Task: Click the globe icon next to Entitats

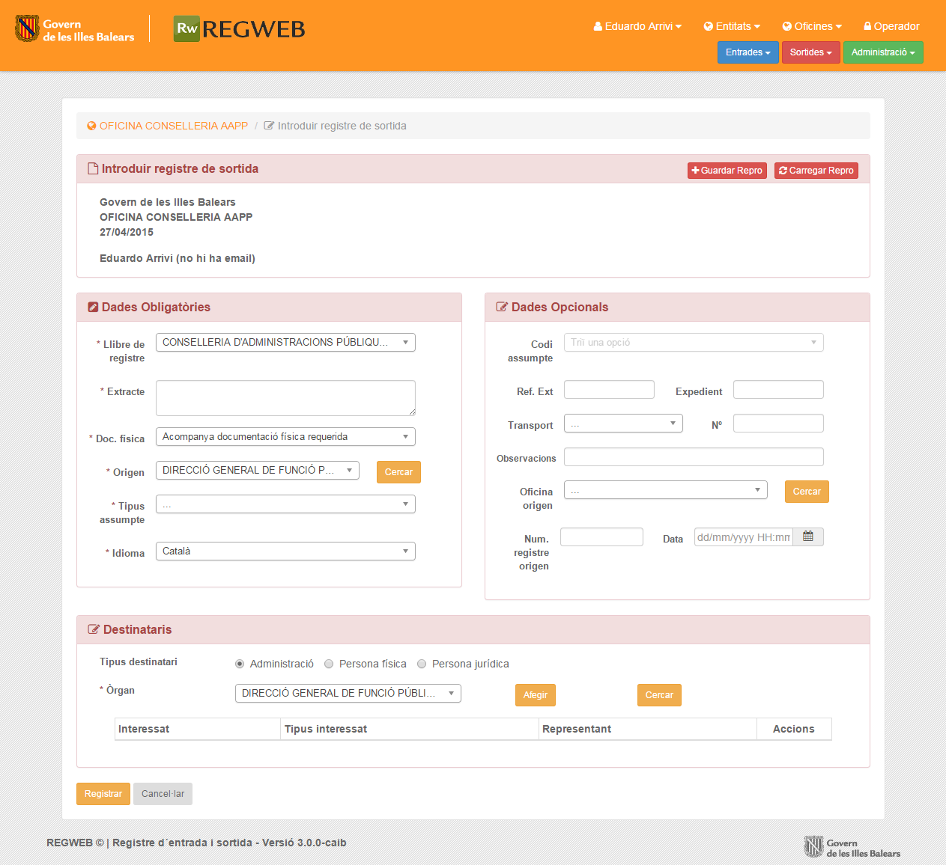Action: click(708, 26)
